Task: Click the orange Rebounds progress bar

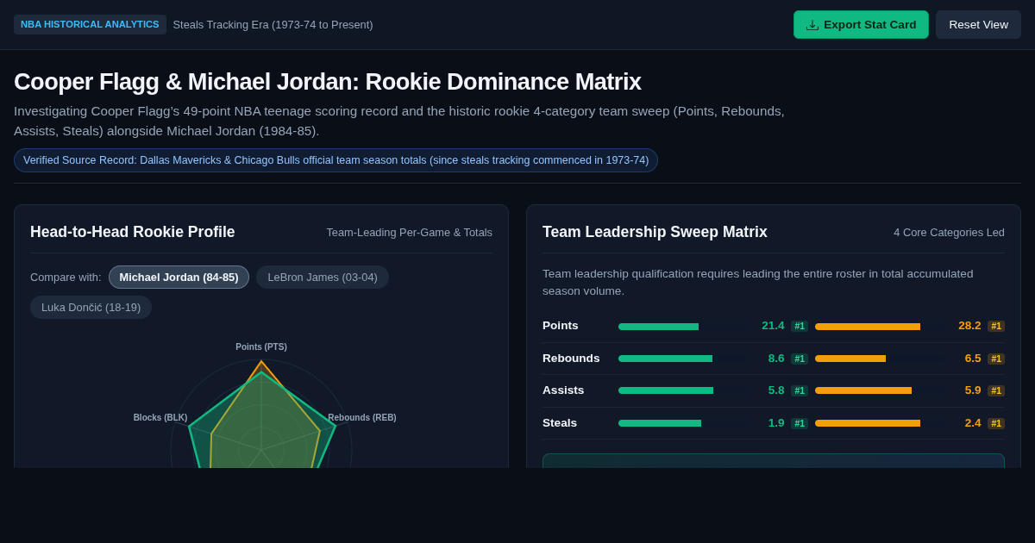Action: coord(850,359)
